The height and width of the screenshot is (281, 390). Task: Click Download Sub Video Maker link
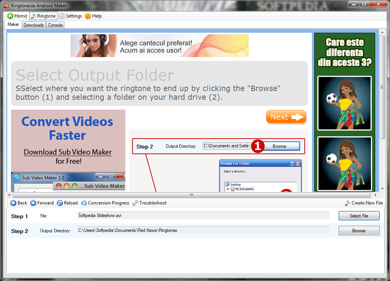pyautogui.click(x=68, y=152)
